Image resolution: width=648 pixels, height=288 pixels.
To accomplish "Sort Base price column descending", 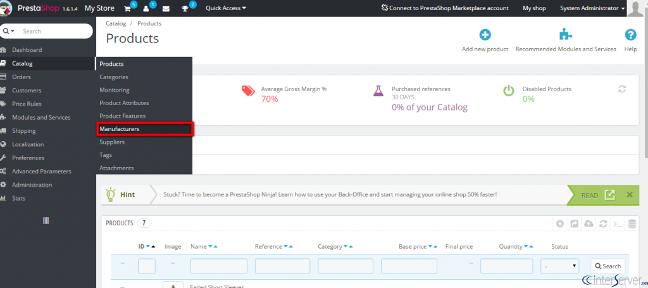I will click(x=430, y=247).
